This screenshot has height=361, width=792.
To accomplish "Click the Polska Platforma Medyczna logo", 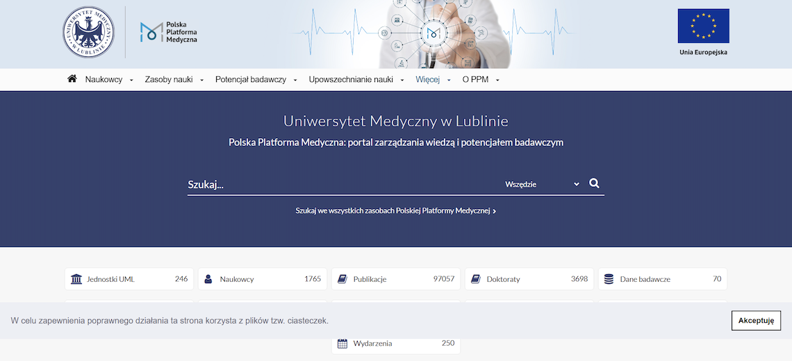I will (x=169, y=32).
